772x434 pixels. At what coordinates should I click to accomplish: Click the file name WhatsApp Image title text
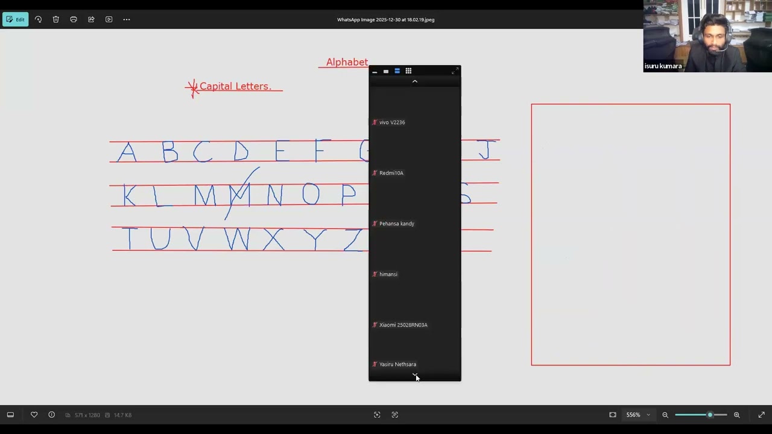point(386,19)
